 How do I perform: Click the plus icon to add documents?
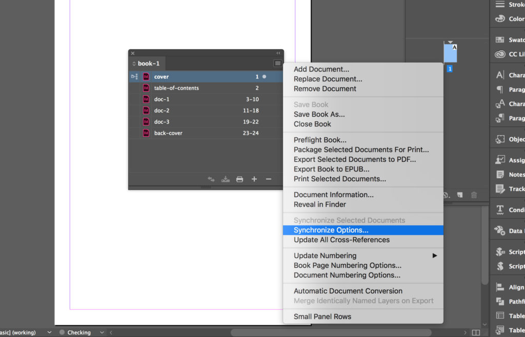(254, 179)
